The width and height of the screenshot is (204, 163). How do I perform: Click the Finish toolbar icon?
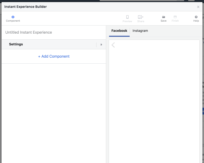click(175, 17)
